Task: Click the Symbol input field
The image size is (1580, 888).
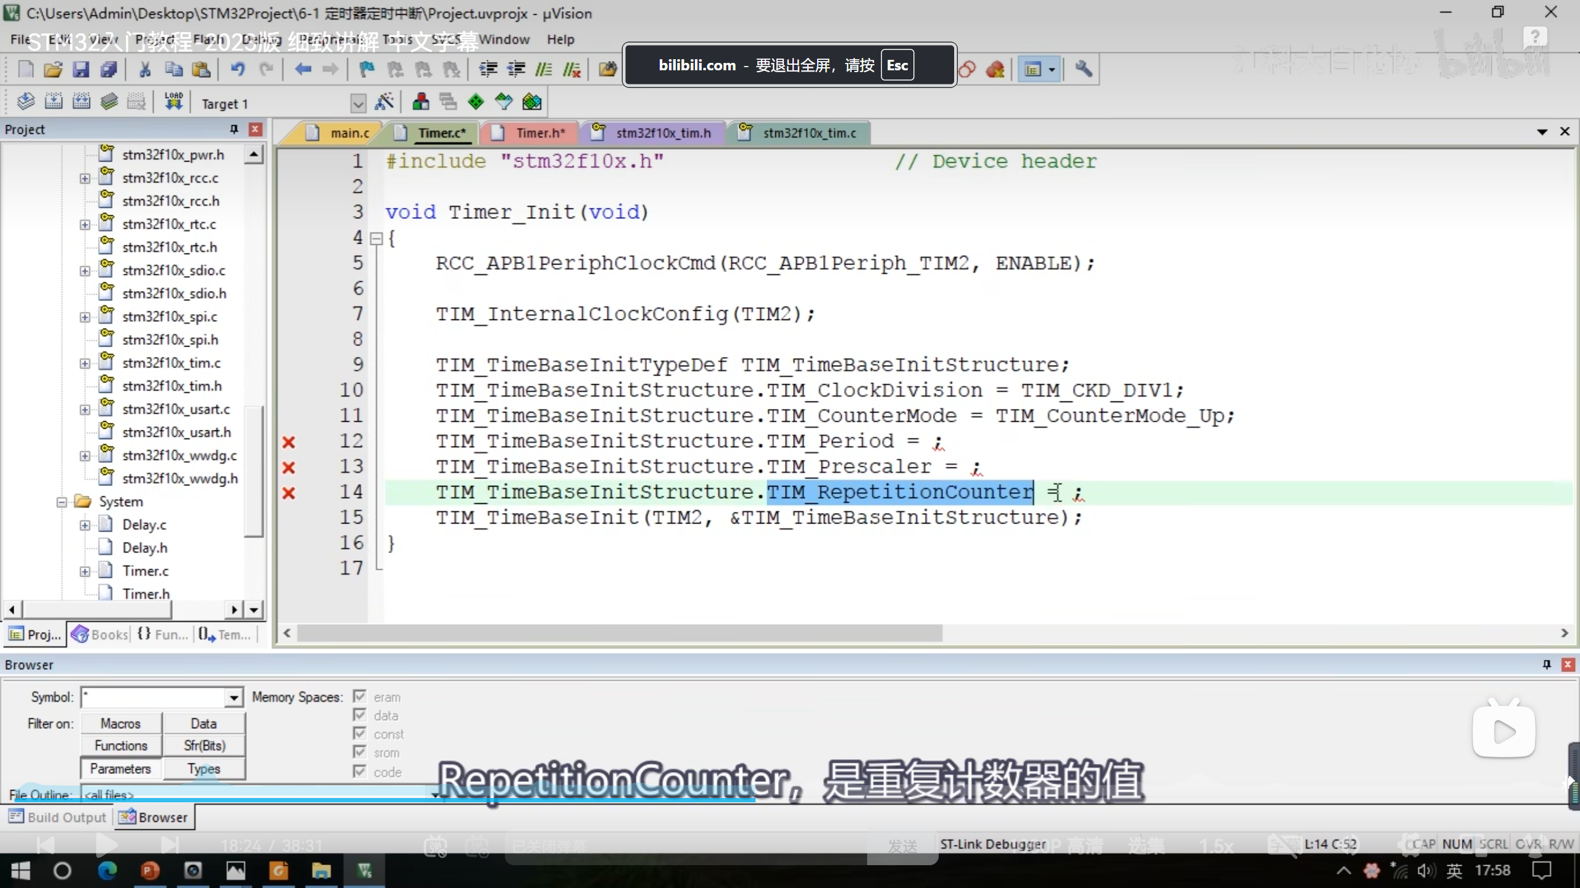Action: [154, 697]
